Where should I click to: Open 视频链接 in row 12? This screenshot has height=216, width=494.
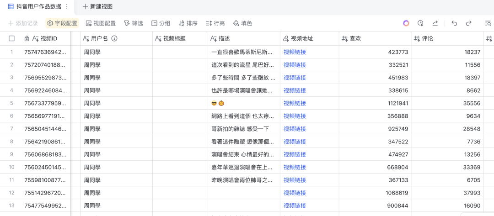click(295, 193)
